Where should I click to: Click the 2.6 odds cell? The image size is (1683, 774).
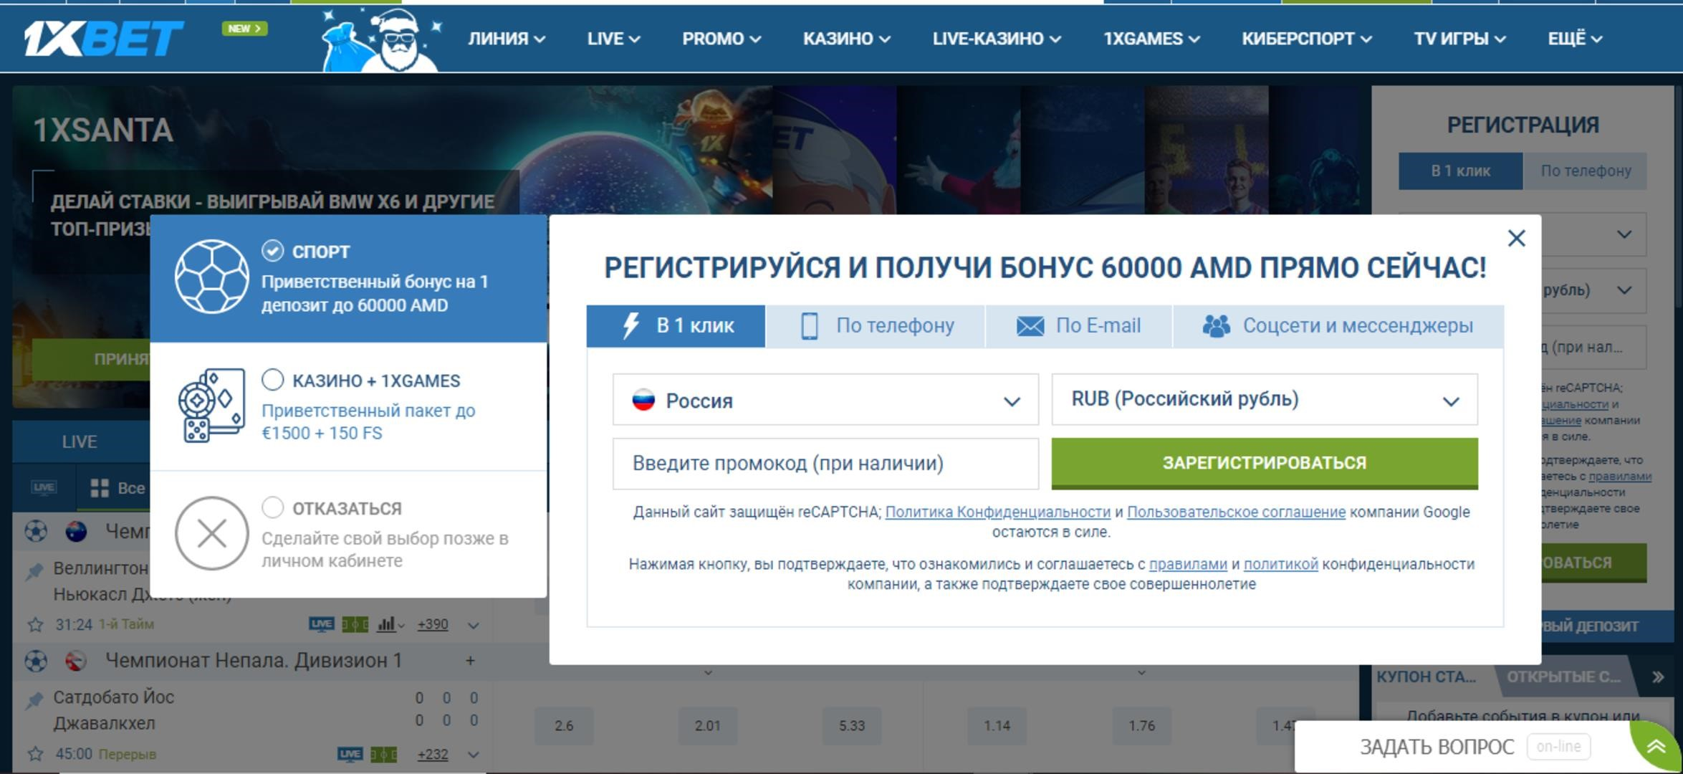tap(563, 725)
